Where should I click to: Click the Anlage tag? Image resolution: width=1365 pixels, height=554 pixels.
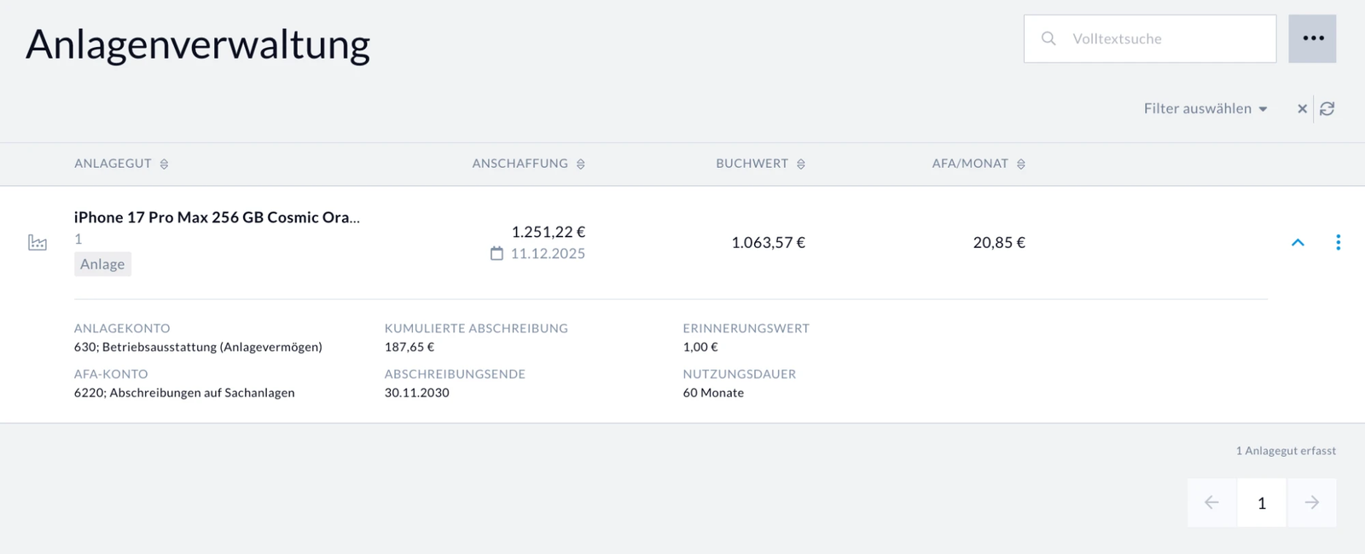pos(102,264)
